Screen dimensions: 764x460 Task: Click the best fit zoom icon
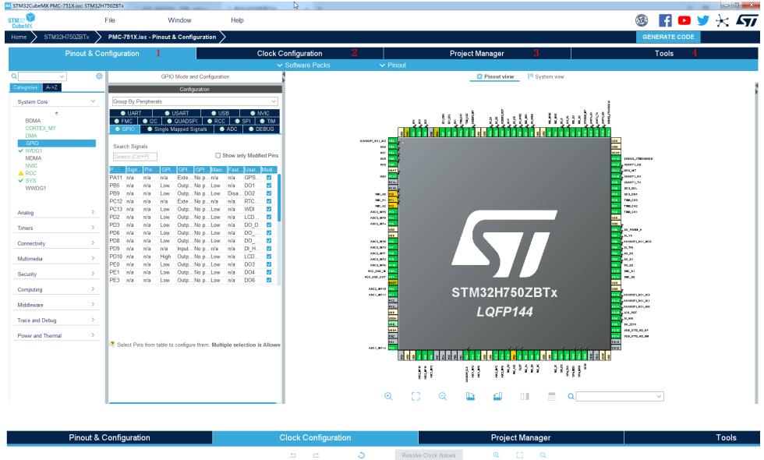416,396
